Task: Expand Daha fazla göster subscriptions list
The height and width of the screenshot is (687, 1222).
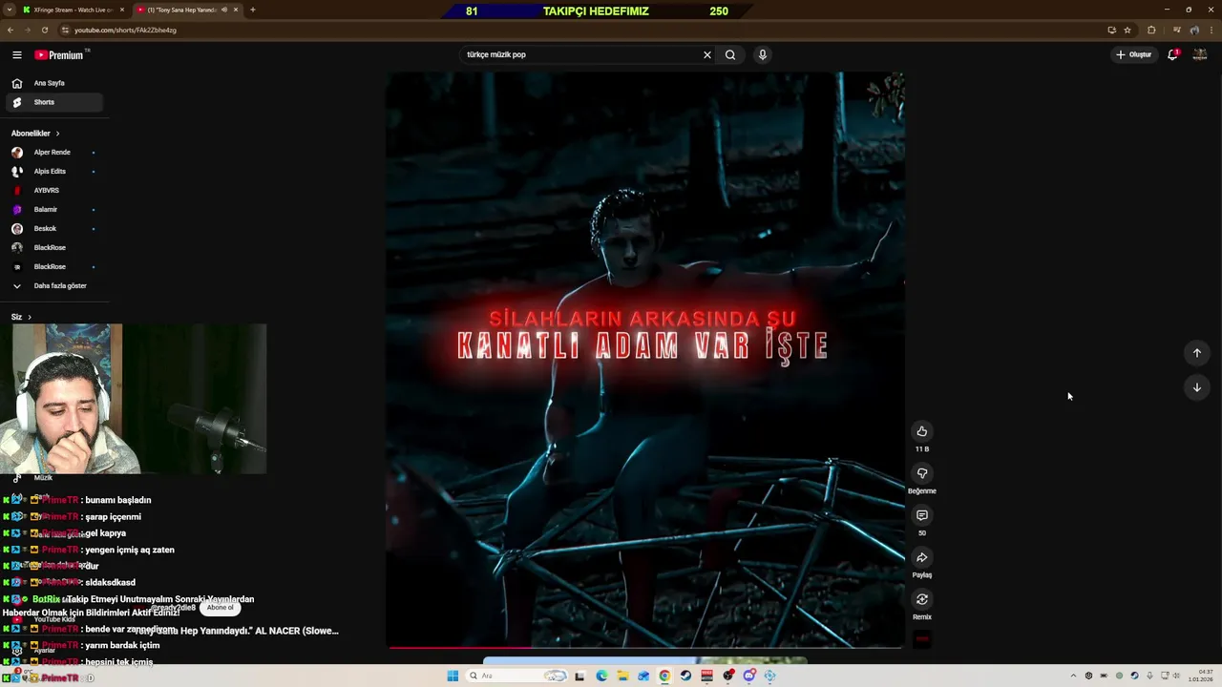Action: click(53, 286)
